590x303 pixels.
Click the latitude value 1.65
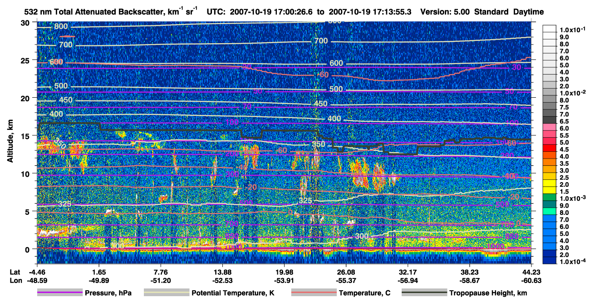coord(99,272)
